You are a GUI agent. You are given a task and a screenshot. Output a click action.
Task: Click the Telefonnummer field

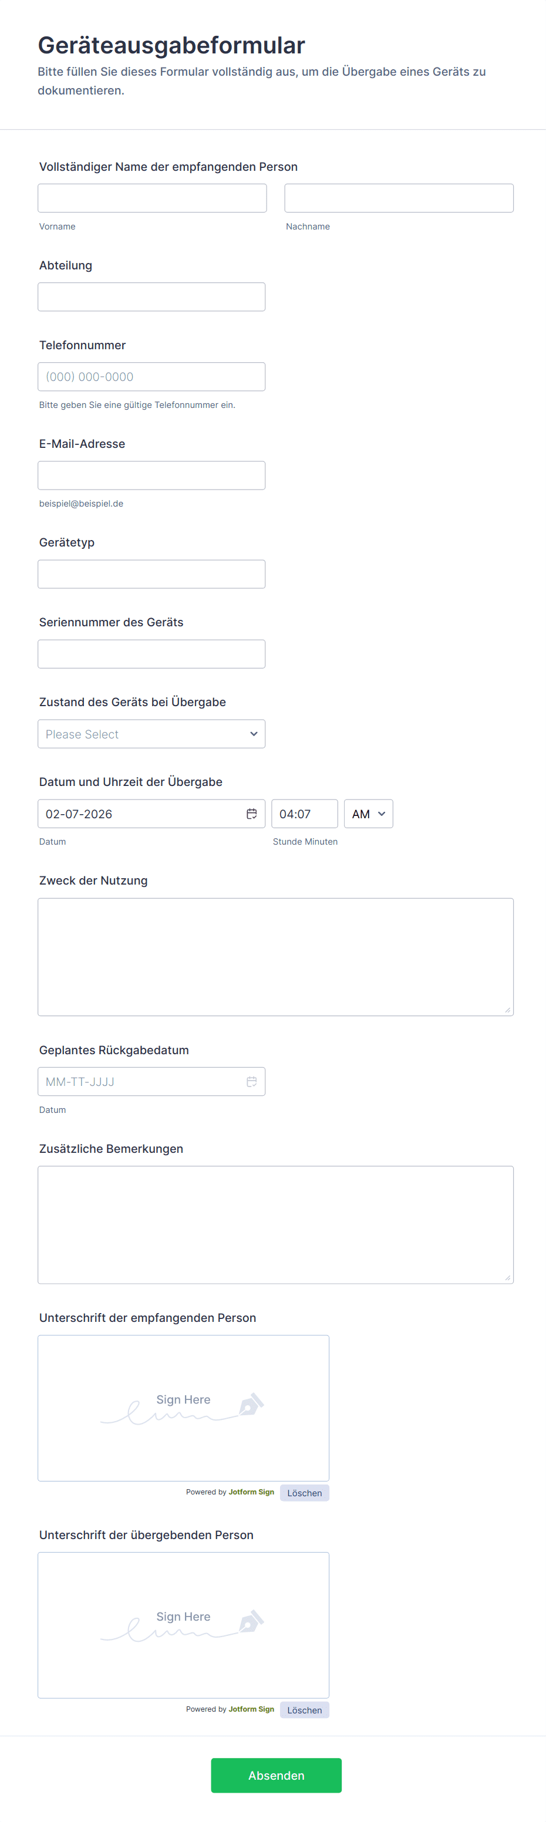tap(151, 377)
